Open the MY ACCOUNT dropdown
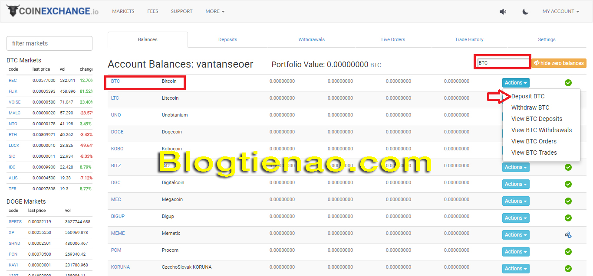 pyautogui.click(x=561, y=11)
